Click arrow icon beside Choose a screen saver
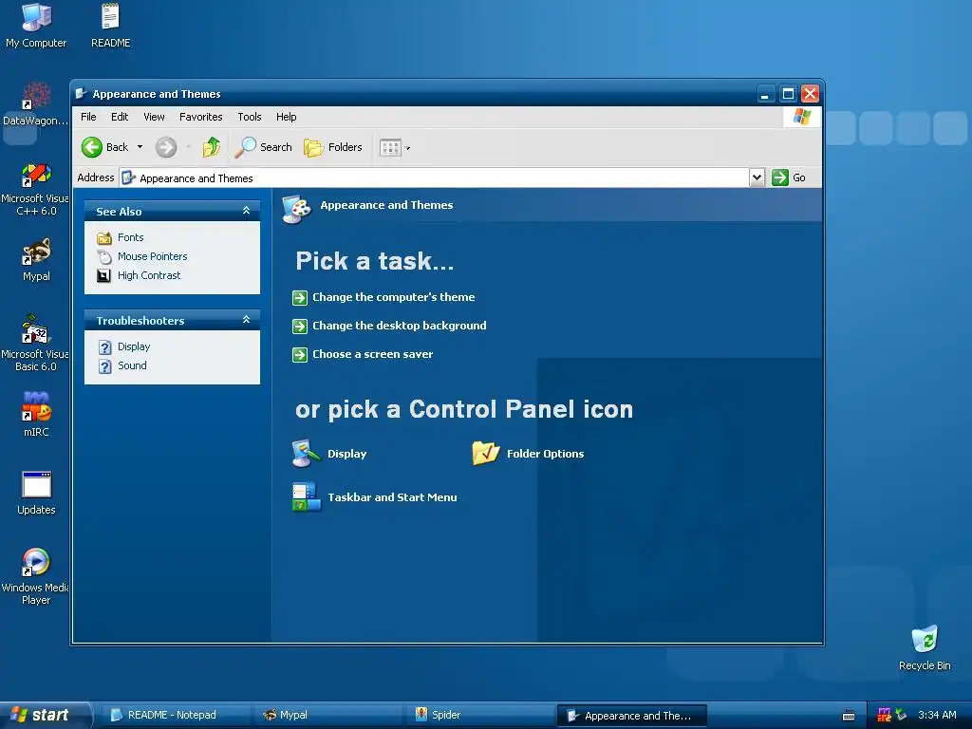Screen dimensions: 972x729 [299, 355]
